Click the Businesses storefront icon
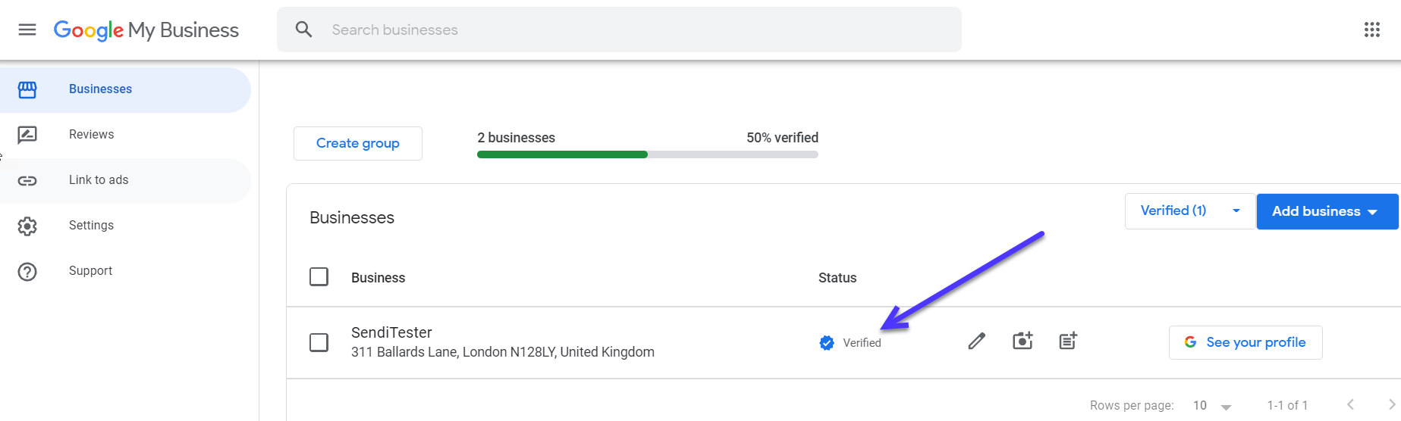The width and height of the screenshot is (1401, 421). [x=27, y=89]
